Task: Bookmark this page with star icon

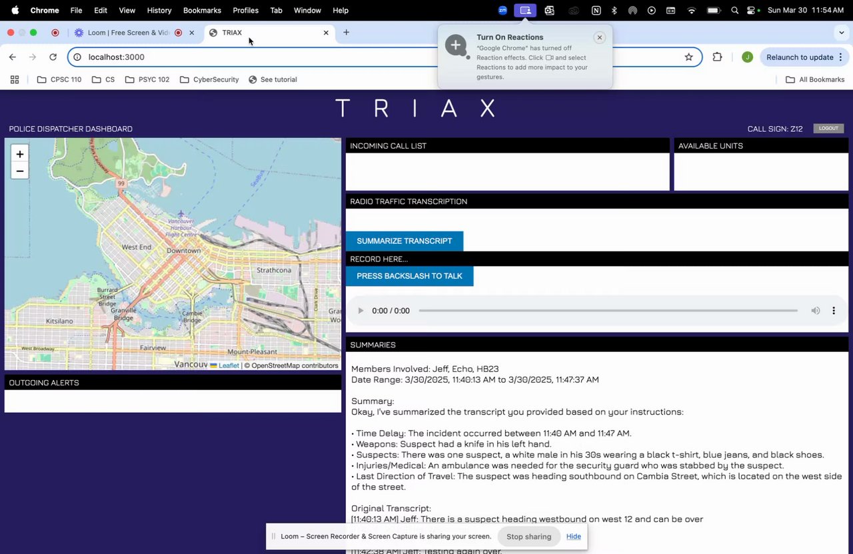Action: (x=688, y=57)
